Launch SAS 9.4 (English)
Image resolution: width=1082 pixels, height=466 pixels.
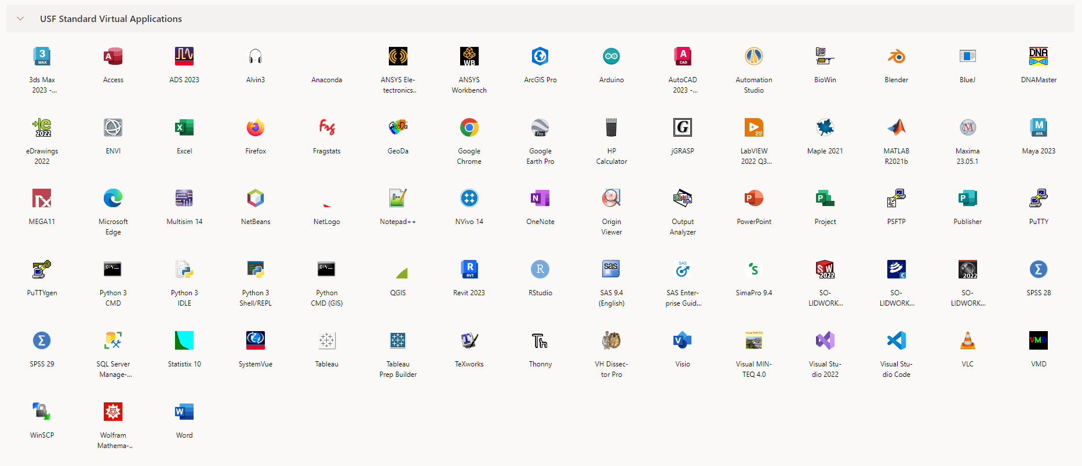coord(611,270)
